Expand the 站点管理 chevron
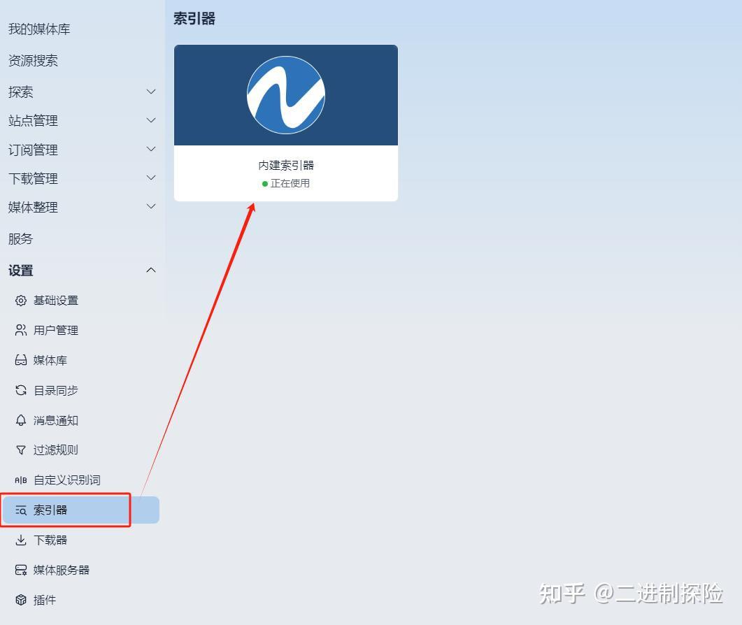 pos(151,120)
